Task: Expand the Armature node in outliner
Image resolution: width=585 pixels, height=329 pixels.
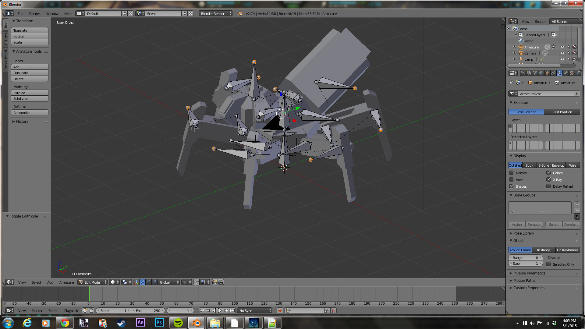Action: [515, 47]
